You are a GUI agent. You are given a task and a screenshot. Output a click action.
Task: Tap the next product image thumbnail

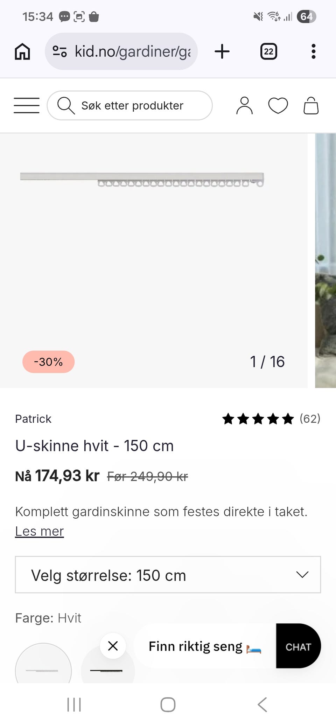(325, 260)
